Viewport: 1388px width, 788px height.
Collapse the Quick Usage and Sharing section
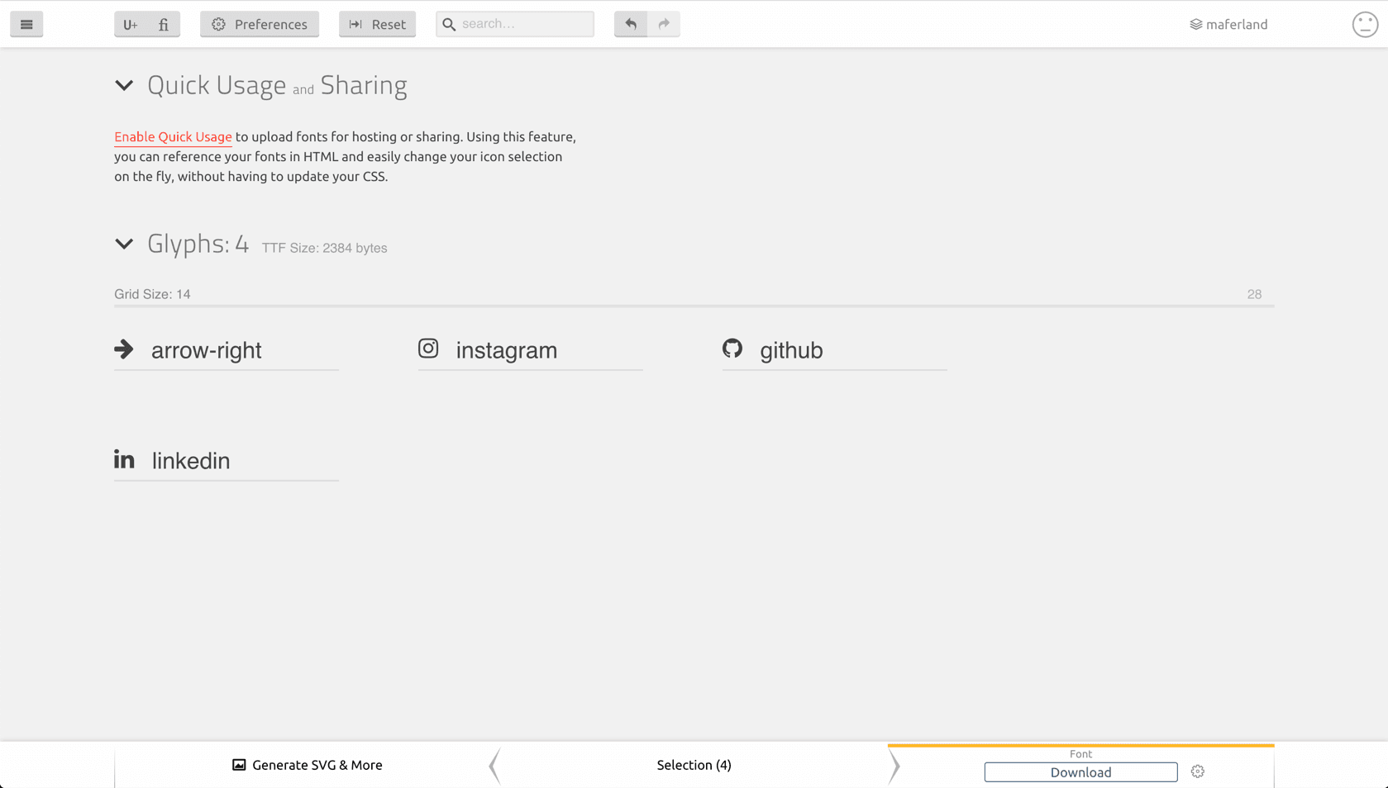[x=124, y=85]
